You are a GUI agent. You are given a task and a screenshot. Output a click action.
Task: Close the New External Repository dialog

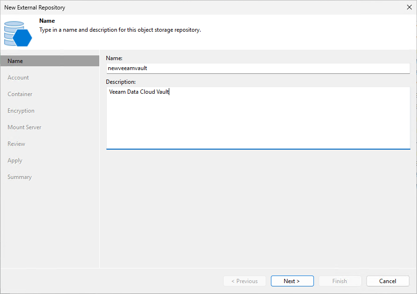409,7
